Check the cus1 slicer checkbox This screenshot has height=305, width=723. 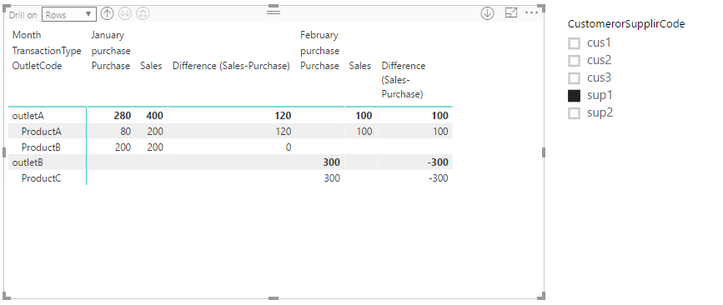574,43
